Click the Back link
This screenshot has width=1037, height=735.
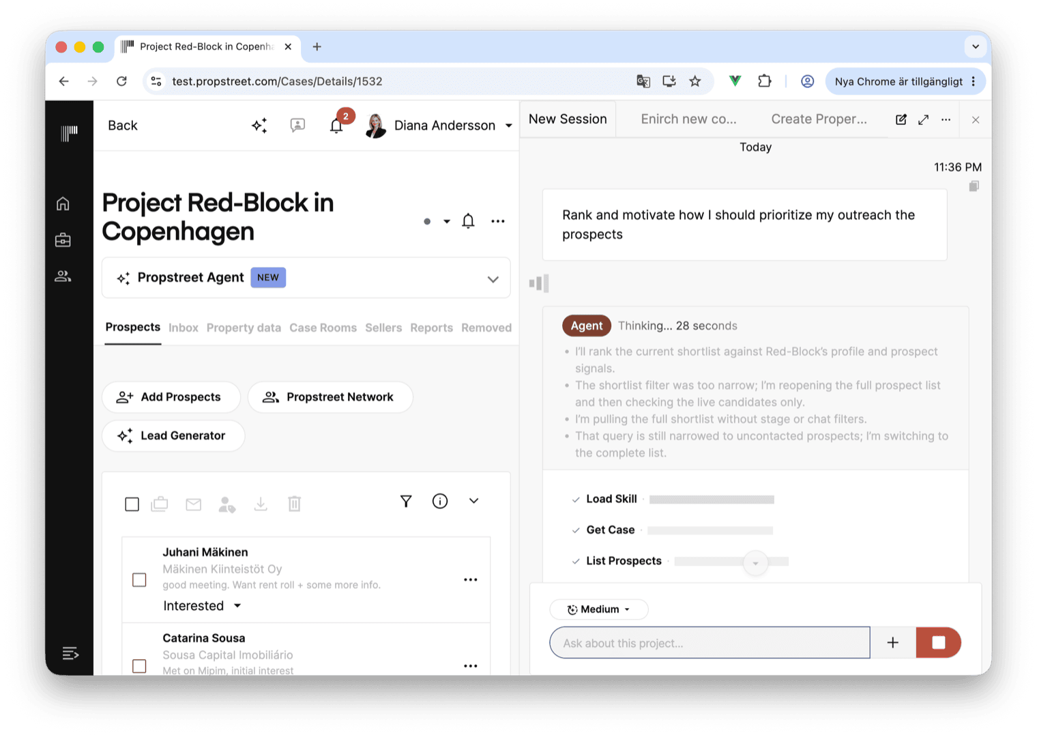[123, 126]
